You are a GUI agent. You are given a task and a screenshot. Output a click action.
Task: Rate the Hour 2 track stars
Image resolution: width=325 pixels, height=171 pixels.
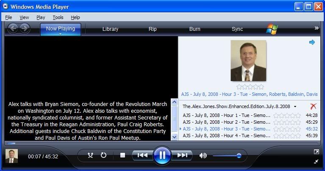(x=287, y=122)
